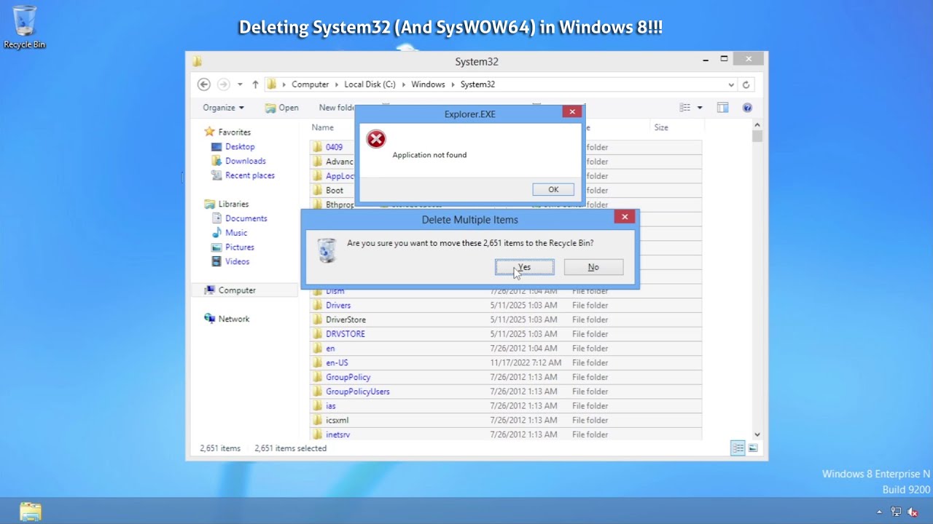Select the ias folder row
Viewport: 933px width, 524px height.
pos(505,406)
